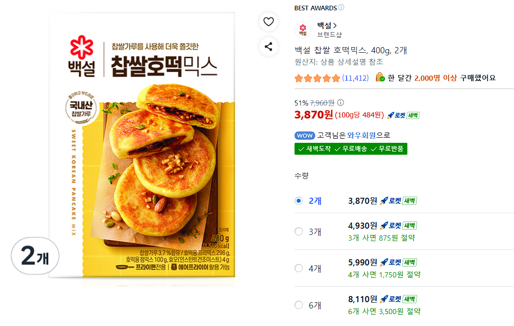Click the 백설 brand logo icon

tap(302, 31)
